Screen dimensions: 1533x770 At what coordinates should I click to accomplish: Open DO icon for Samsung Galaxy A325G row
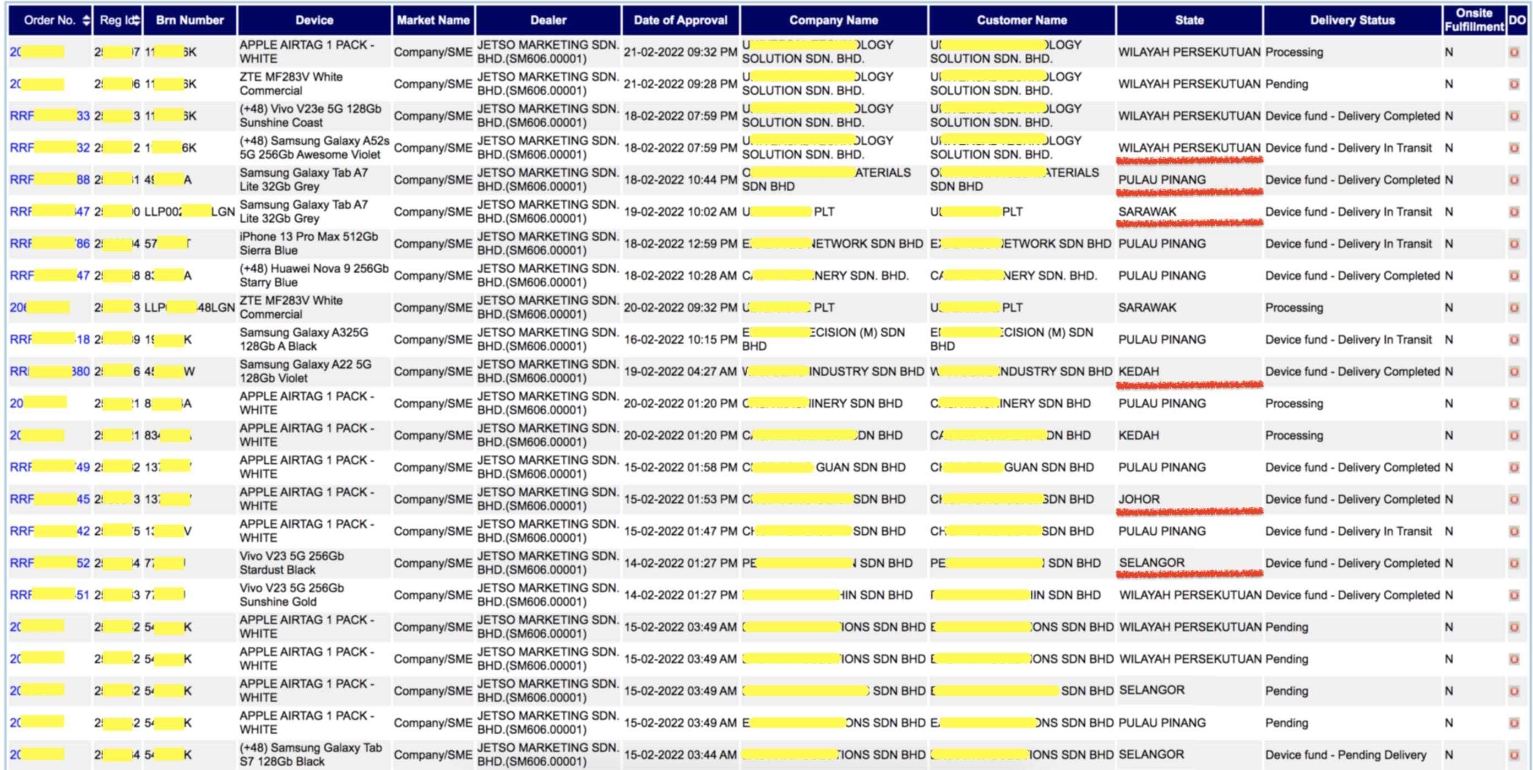(x=1514, y=340)
